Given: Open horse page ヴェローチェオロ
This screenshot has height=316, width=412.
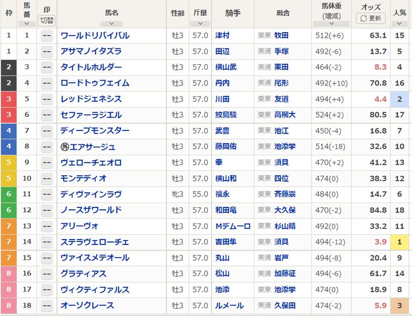Looking at the screenshot, I should 91,163.
